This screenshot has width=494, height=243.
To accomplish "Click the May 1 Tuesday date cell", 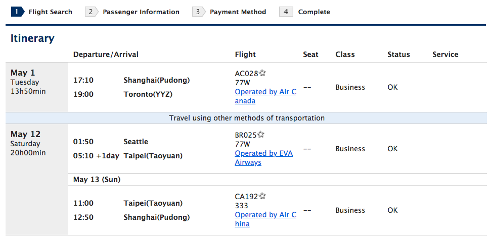I will pyautogui.click(x=37, y=87).
